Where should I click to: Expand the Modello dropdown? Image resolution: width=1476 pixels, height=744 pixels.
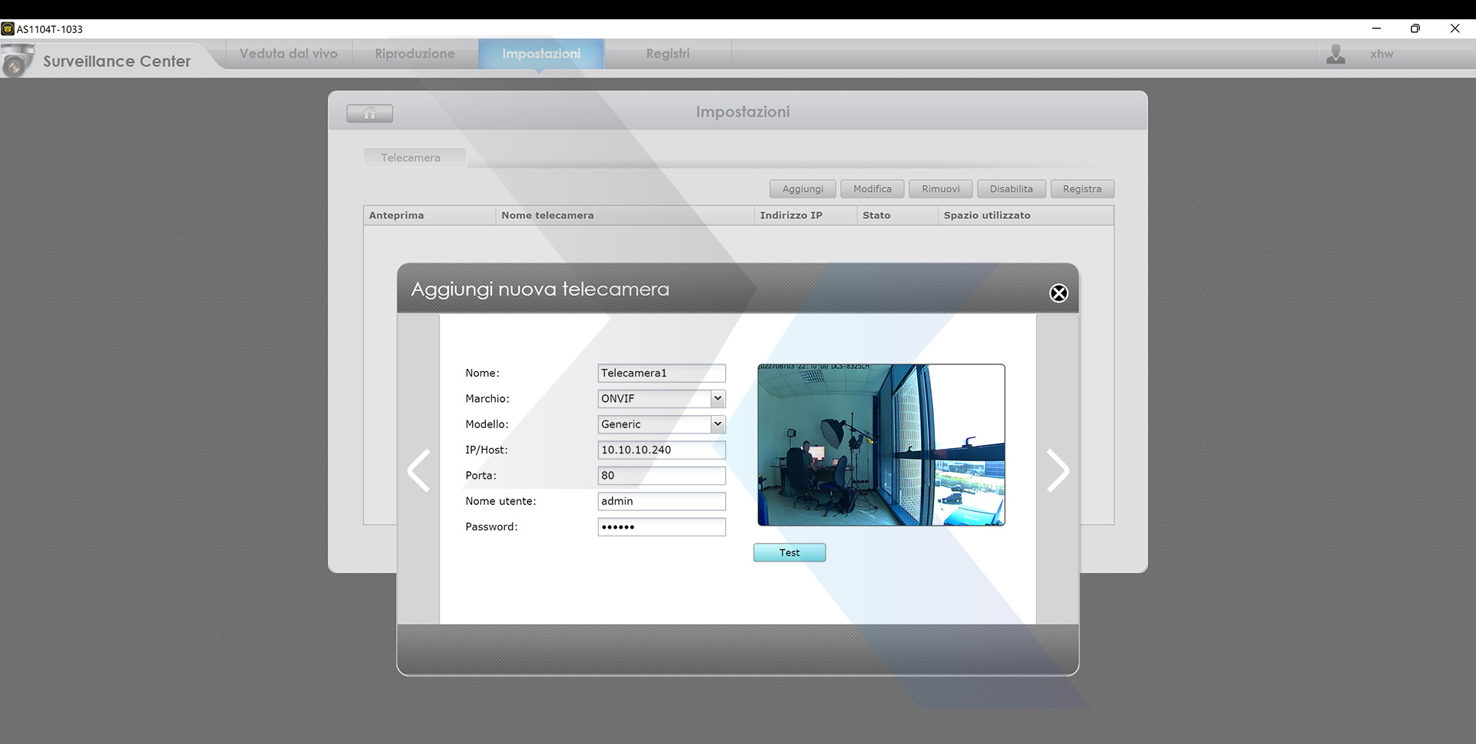click(717, 424)
